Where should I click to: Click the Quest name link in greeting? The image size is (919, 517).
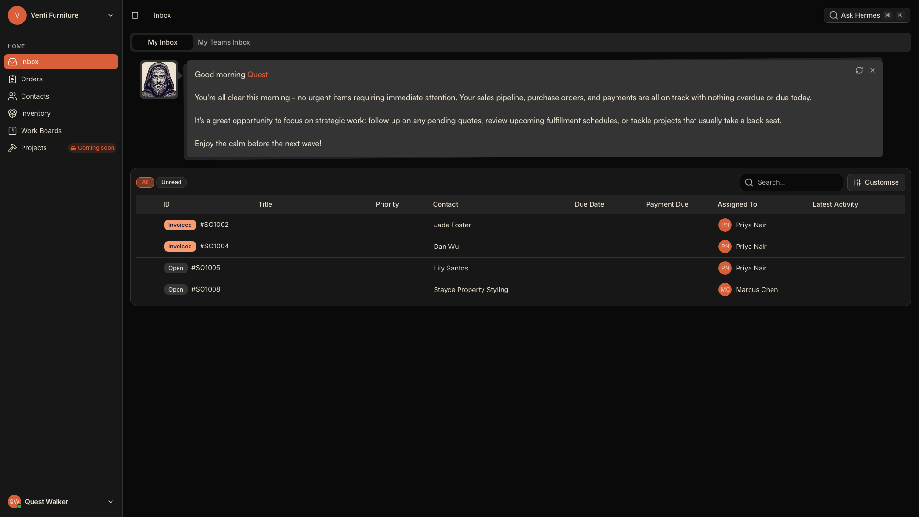[258, 74]
